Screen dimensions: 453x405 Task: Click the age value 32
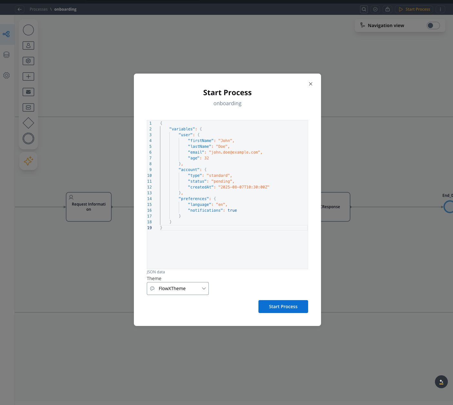pos(206,158)
